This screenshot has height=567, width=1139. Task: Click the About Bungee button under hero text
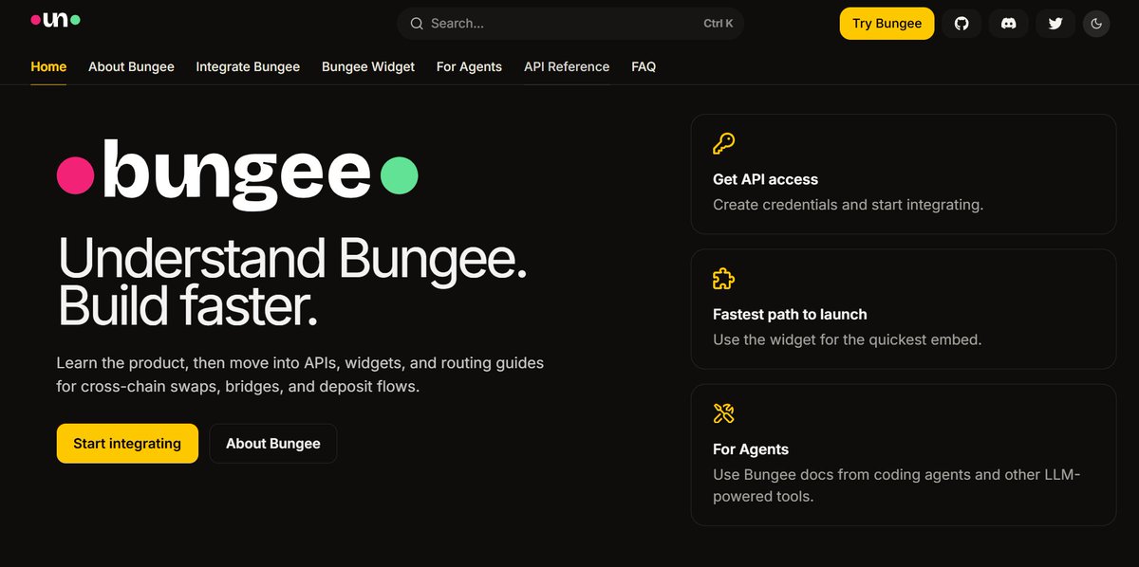(x=273, y=444)
